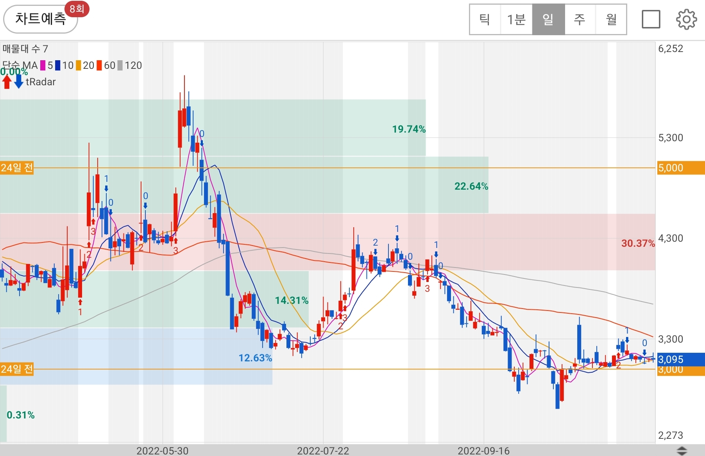Switch to the 월 monthly chart tab
Screen dimensions: 705x456
(x=611, y=19)
